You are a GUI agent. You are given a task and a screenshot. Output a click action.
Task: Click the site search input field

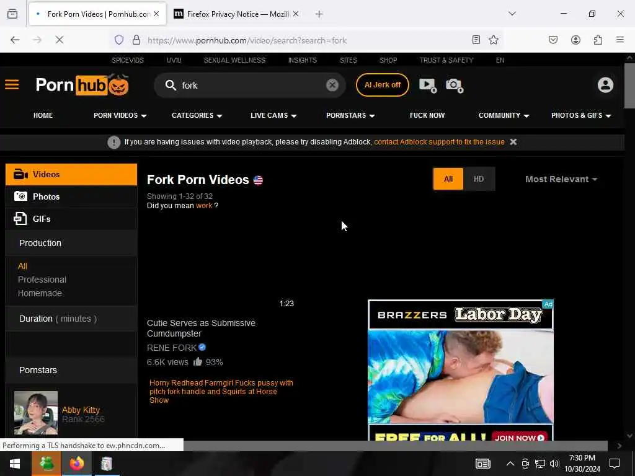coord(251,86)
